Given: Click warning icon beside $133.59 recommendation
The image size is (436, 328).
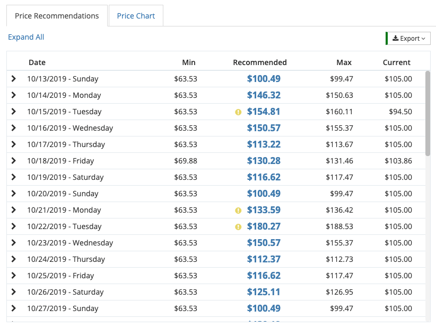Looking at the screenshot, I should 238,211.
